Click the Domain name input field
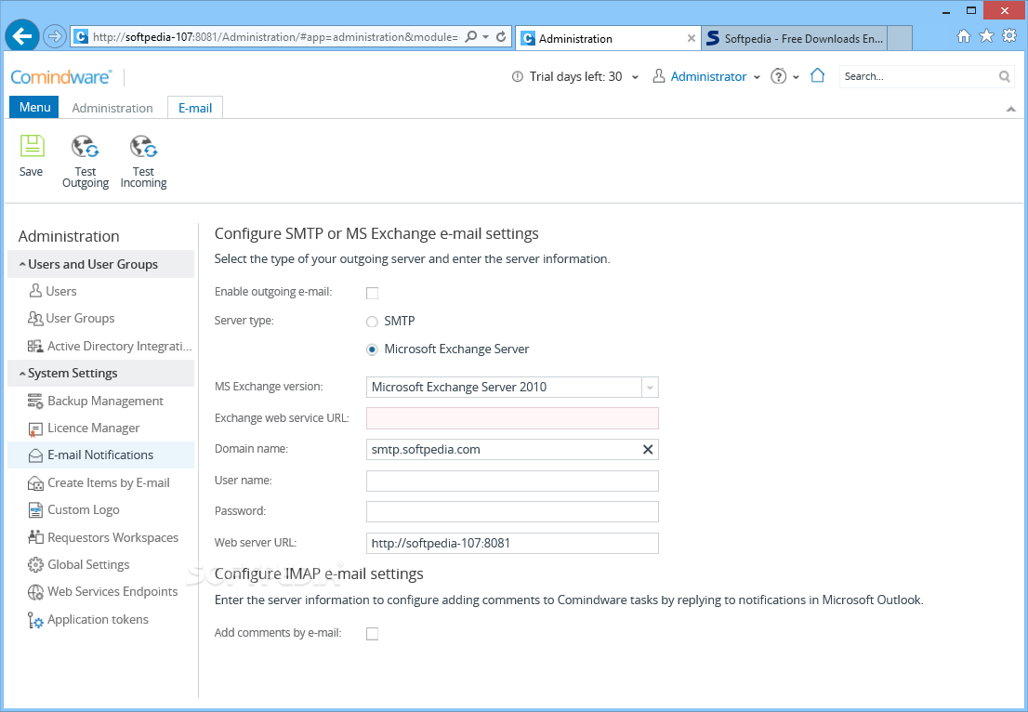The width and height of the screenshot is (1028, 712). [x=512, y=449]
